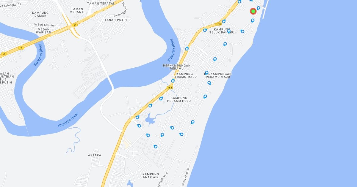Click the route 2 shield at the interchange

pyautogui.click(x=74, y=25)
